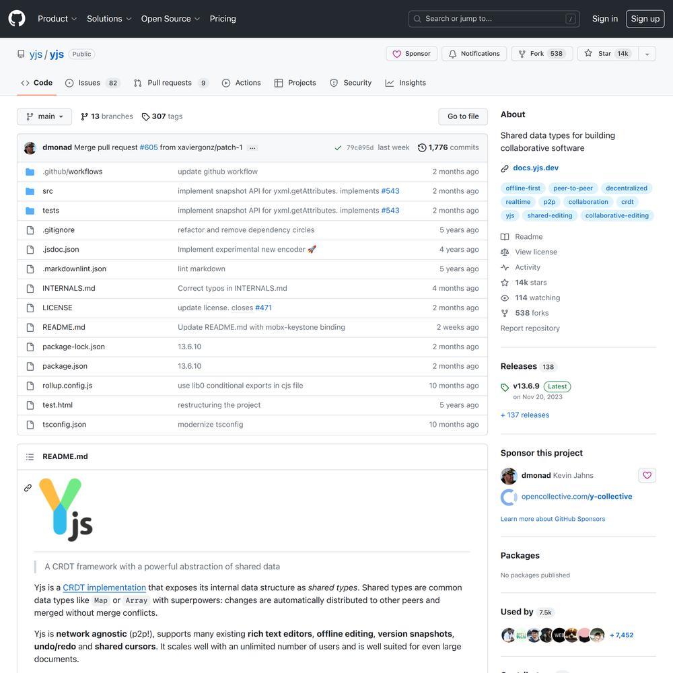This screenshot has height=673, width=673.
Task: Open View license scale icon
Action: tap(505, 252)
